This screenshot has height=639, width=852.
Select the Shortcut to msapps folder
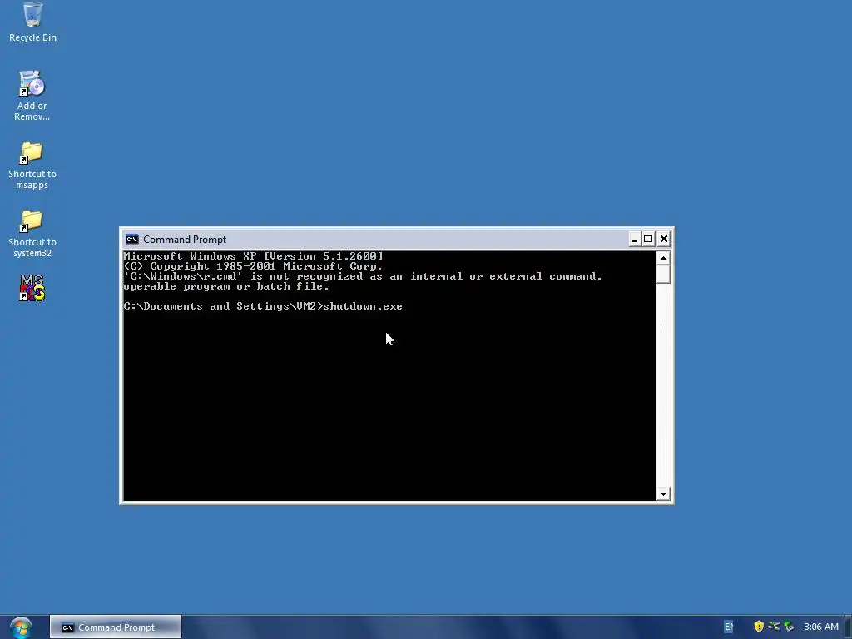pos(32,166)
